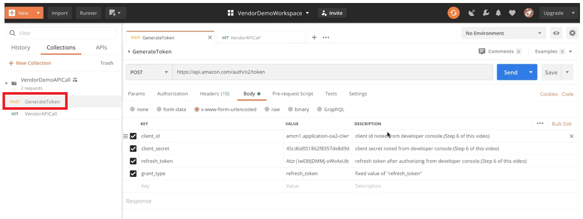Open the new window icon dropdown
Screen dimensions: 583x219
point(115,13)
